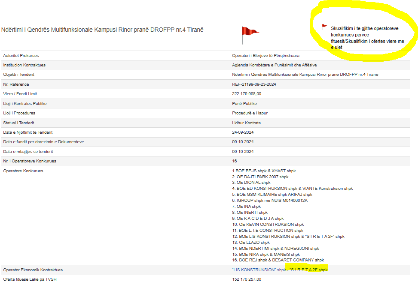Click the "Operator Ekonomik Kontraktues" row label
The image size is (418, 282).
click(33, 270)
